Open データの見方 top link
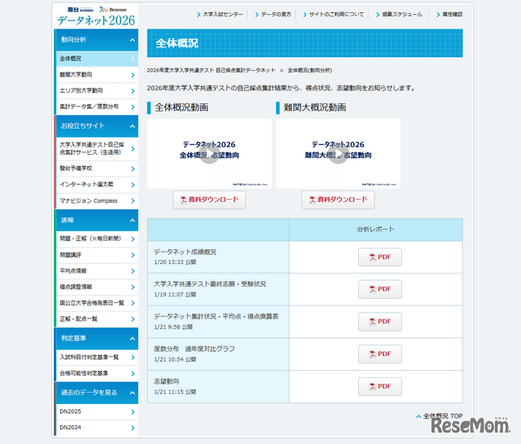The height and width of the screenshot is (444, 521). pos(276,15)
